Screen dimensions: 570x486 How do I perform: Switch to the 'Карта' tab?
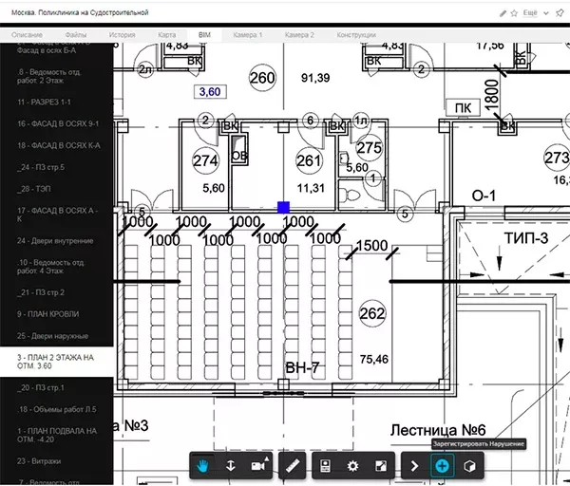click(x=167, y=34)
